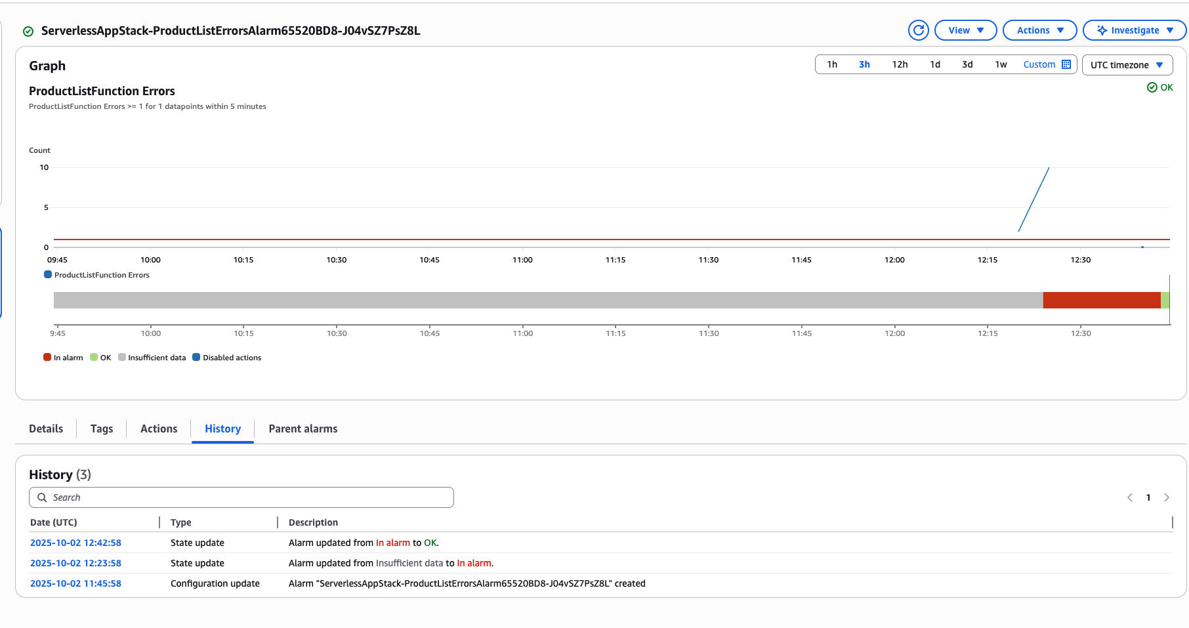1189x628 pixels.
Task: Click the search magnifier icon in History
Action: click(x=42, y=497)
